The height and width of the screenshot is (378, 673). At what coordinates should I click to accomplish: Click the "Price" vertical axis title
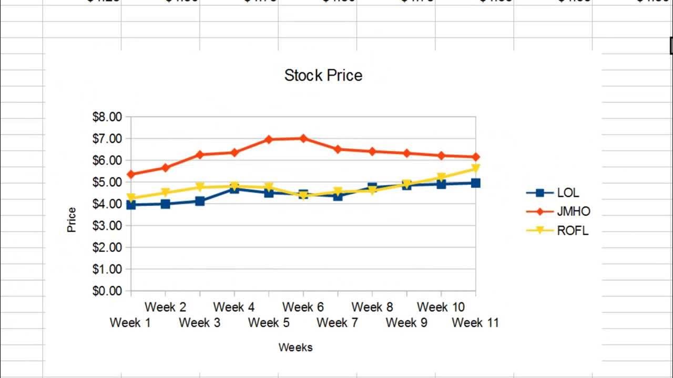[x=72, y=219]
